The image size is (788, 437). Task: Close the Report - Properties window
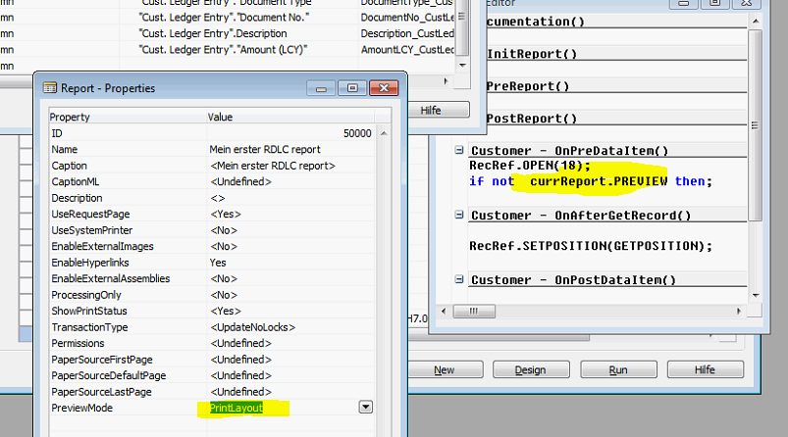382,88
